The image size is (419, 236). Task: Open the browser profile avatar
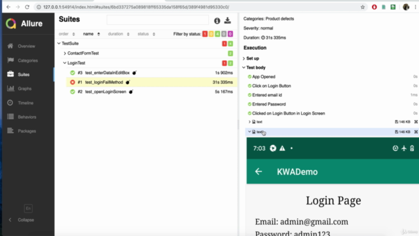(406, 7)
